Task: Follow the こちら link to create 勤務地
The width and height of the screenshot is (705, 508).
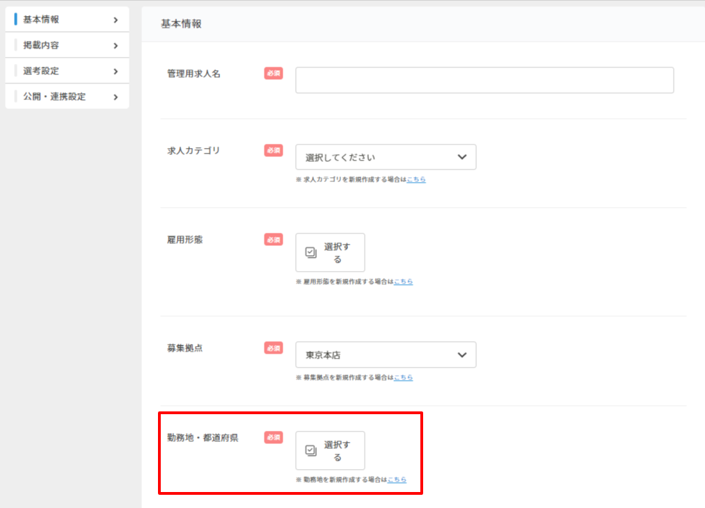Action: coord(397,480)
